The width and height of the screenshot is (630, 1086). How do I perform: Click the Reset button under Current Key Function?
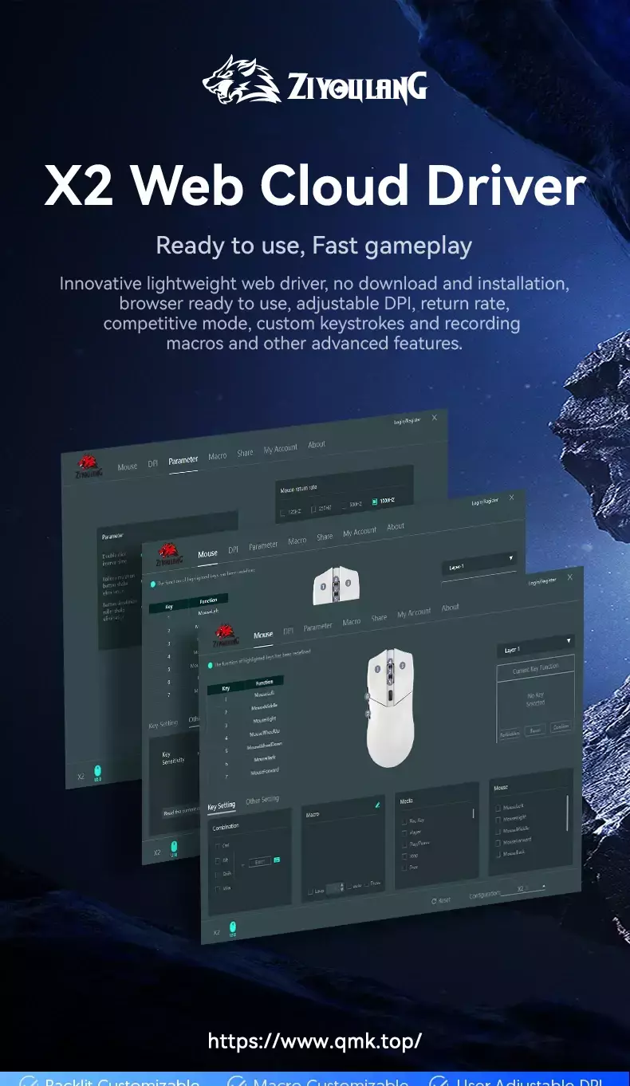(x=535, y=730)
